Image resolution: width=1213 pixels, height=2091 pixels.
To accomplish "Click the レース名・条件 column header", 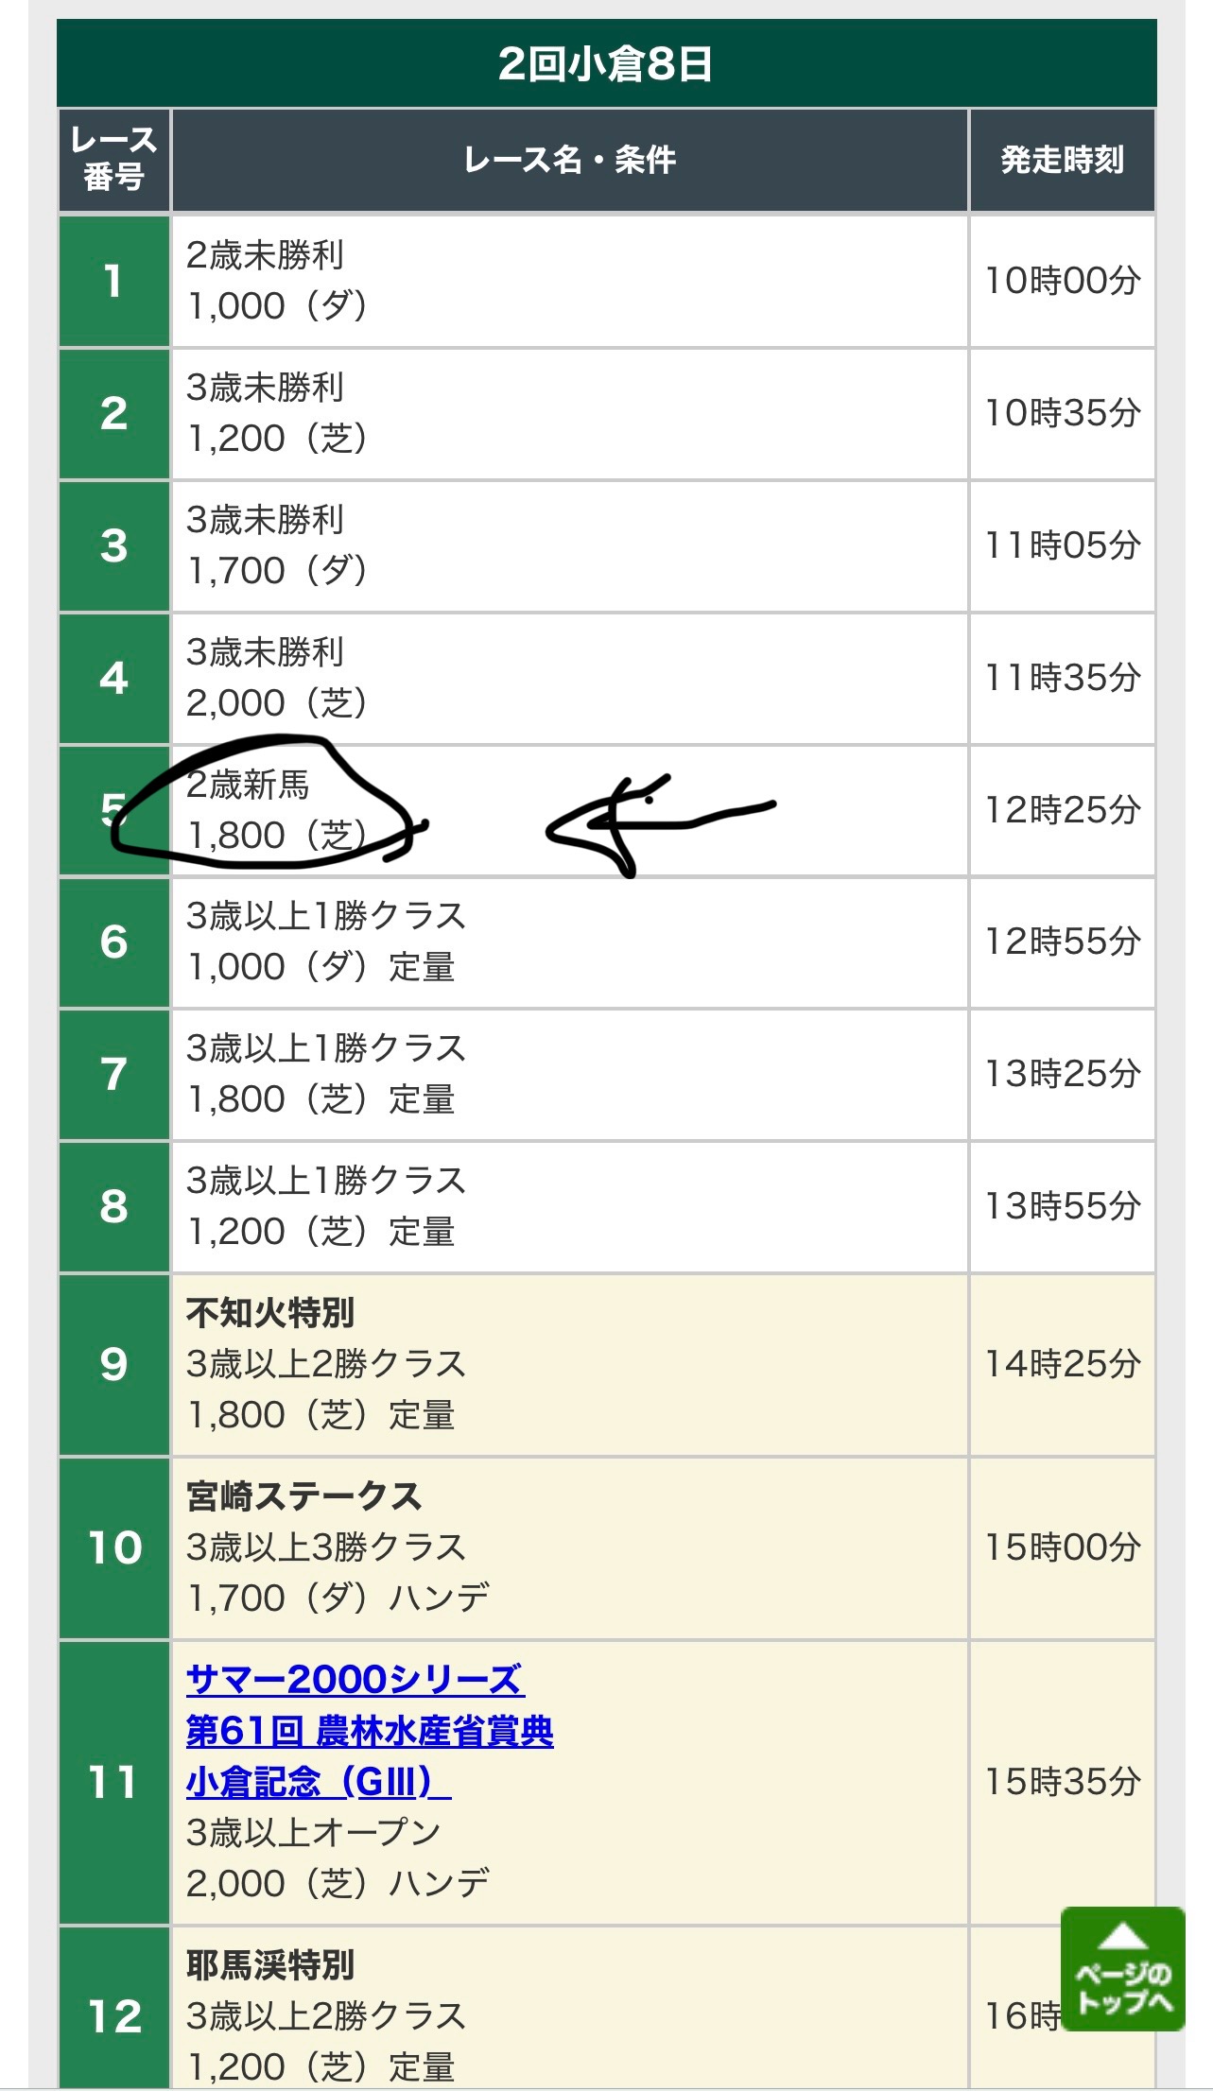I will 570,160.
